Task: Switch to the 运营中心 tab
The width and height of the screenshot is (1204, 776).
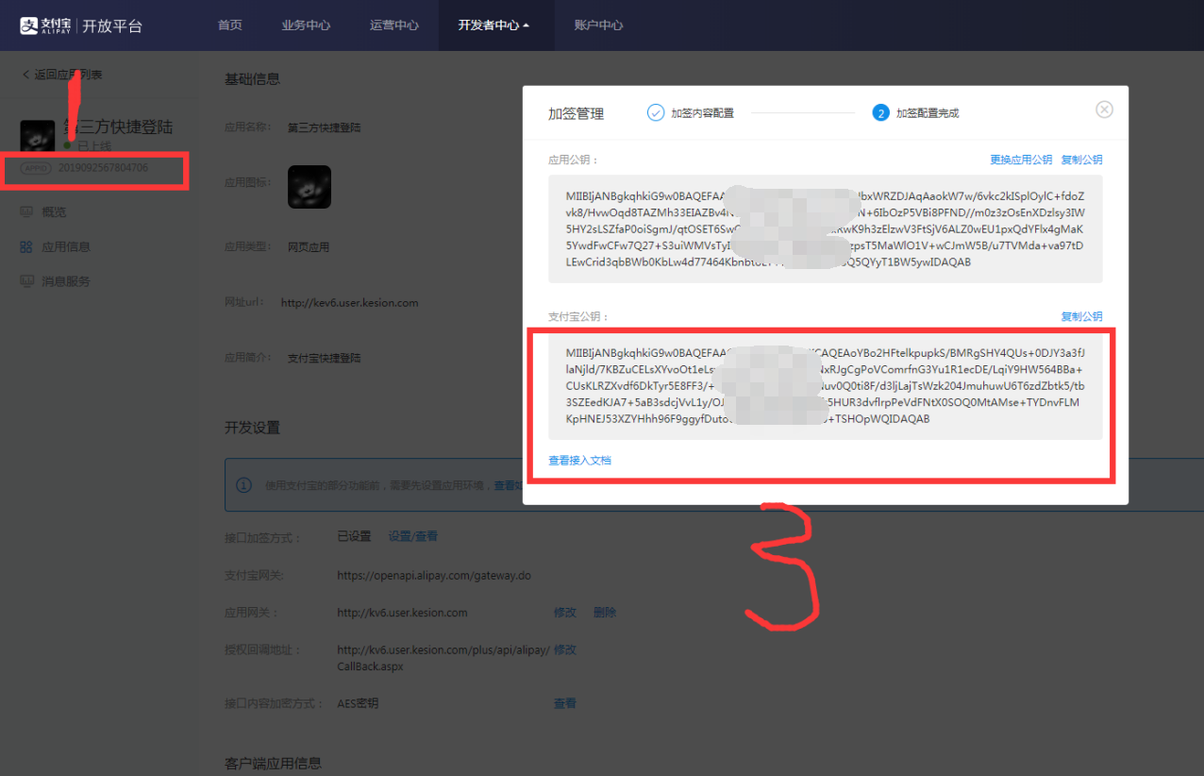Action: click(394, 25)
